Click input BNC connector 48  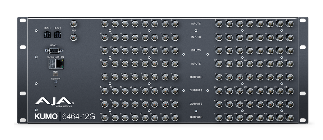(290, 51)
